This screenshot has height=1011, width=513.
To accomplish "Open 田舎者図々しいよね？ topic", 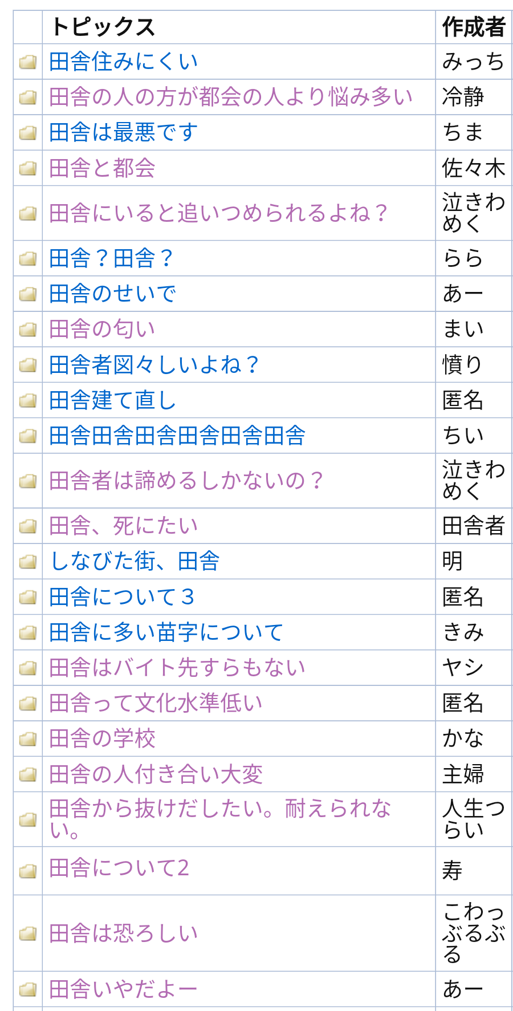I will pyautogui.click(x=154, y=365).
